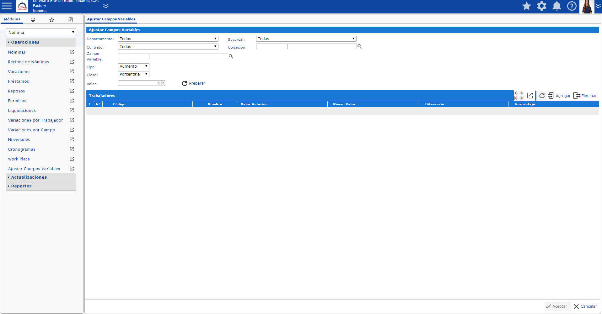
Task: Click the Valor input field
Action: click(141, 83)
